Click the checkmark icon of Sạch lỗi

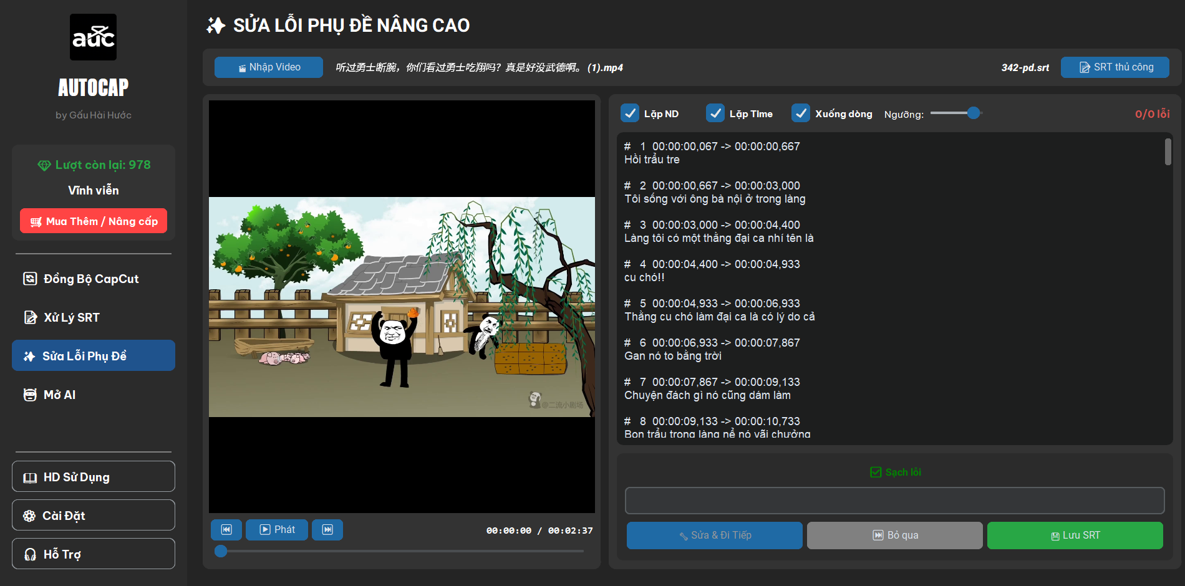pos(876,473)
